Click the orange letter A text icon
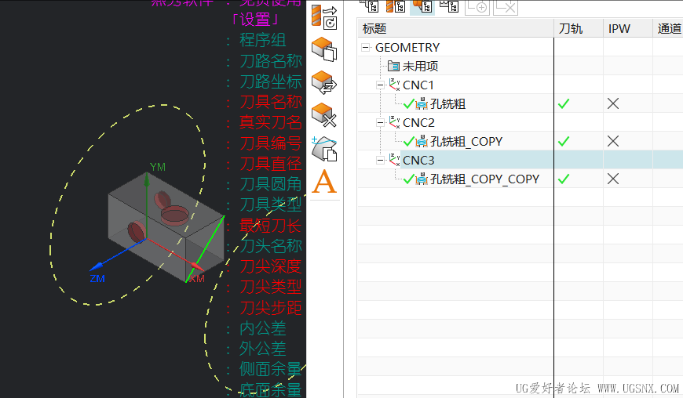The image size is (683, 398). [324, 181]
